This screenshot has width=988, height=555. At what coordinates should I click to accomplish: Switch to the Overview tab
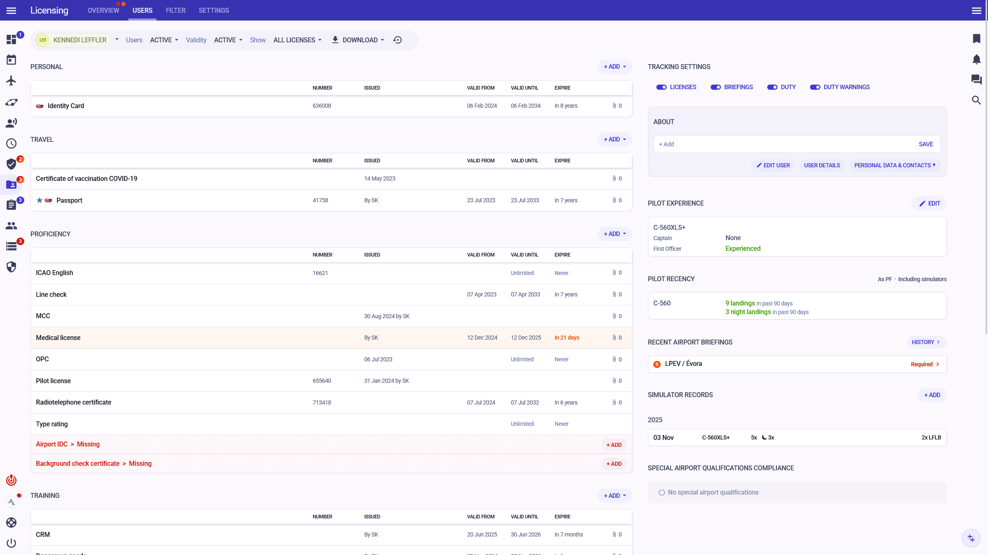103,10
